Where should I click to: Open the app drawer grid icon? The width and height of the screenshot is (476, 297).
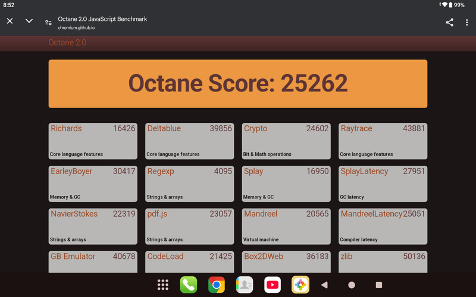[x=163, y=285]
